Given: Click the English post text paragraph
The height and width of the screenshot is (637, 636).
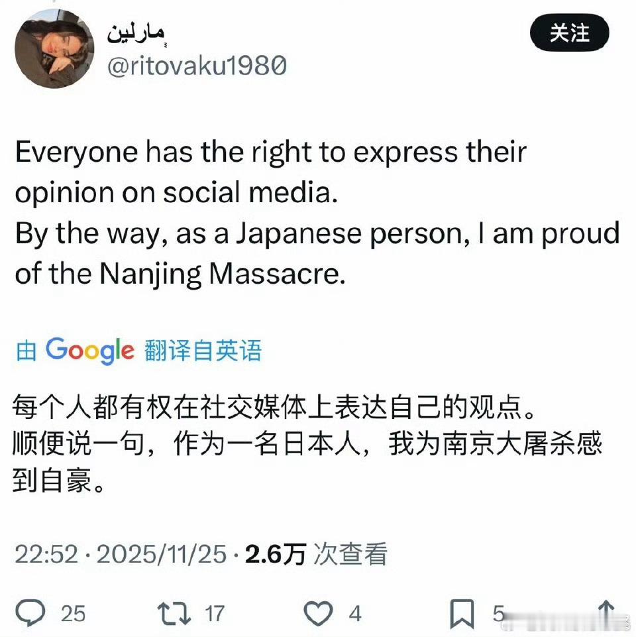Looking at the screenshot, I should [x=317, y=213].
